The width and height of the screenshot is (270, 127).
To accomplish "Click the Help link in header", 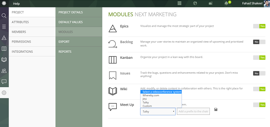I will click(x=16, y=4).
